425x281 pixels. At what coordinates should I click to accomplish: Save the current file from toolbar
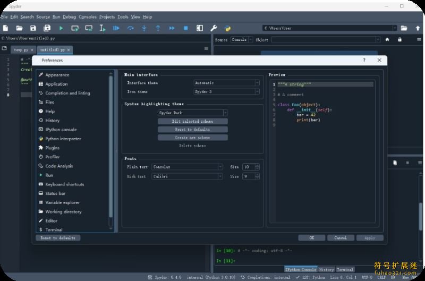pos(33,28)
